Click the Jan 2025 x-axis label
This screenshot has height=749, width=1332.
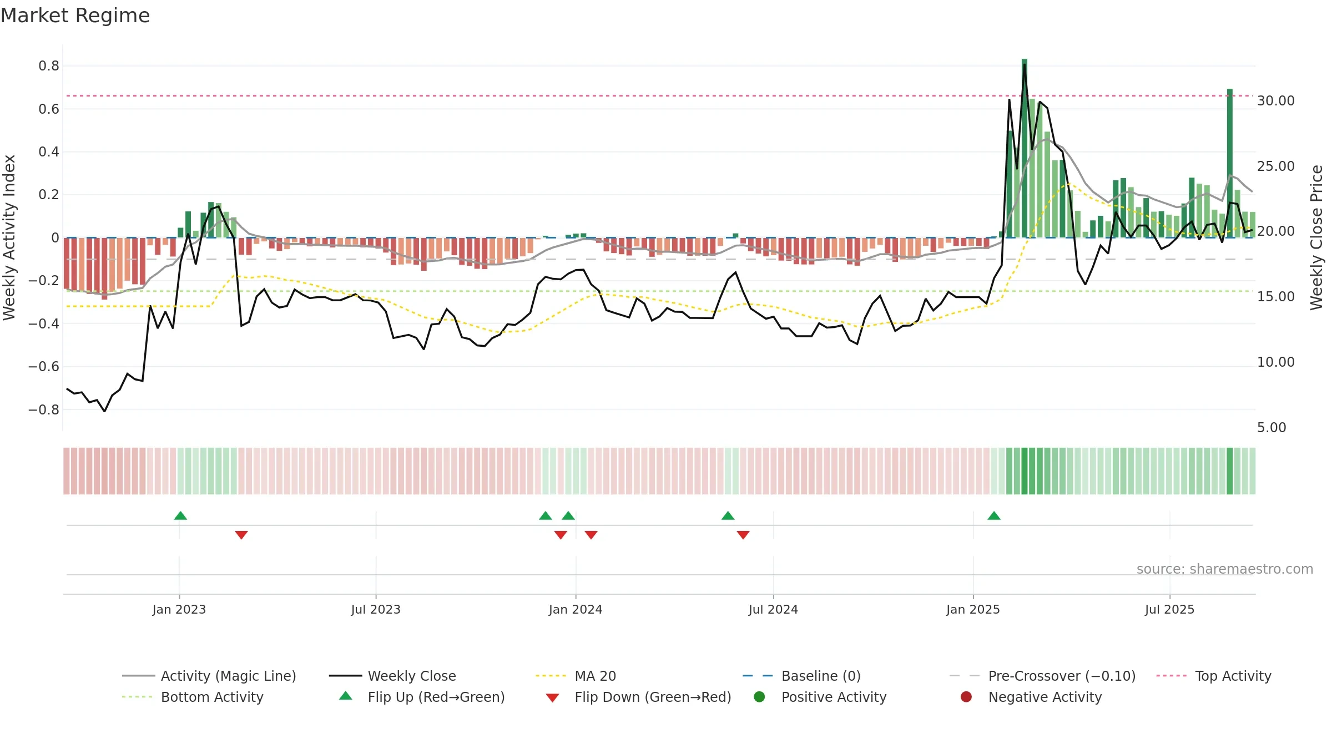tap(973, 609)
